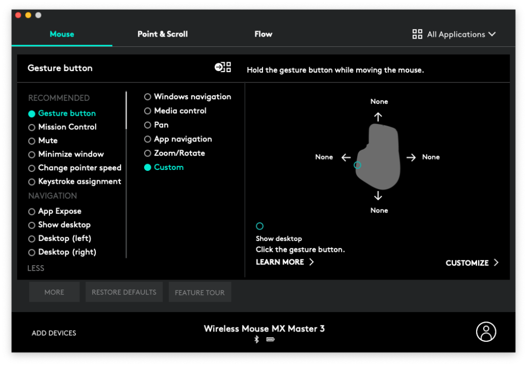Choose Custom gesture mode
This screenshot has width=527, height=366.
tap(164, 167)
